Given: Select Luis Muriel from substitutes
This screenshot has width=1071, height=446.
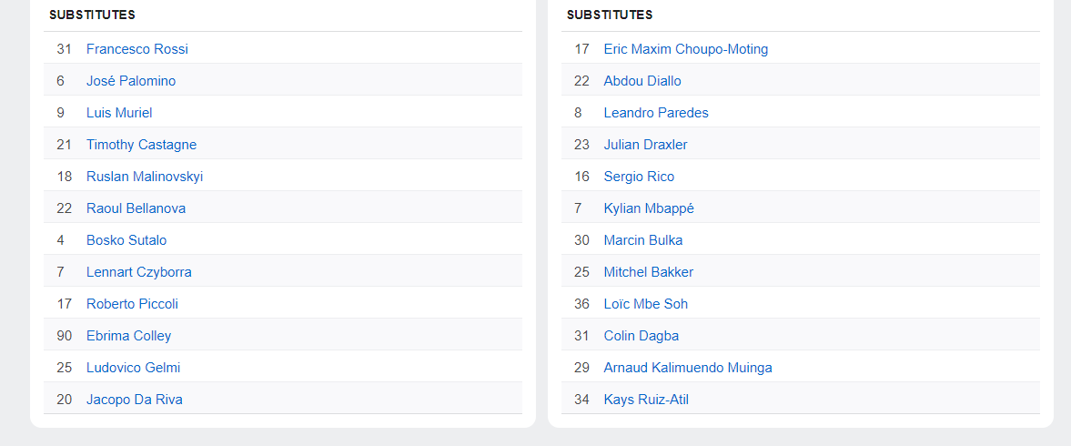Looking at the screenshot, I should (119, 113).
